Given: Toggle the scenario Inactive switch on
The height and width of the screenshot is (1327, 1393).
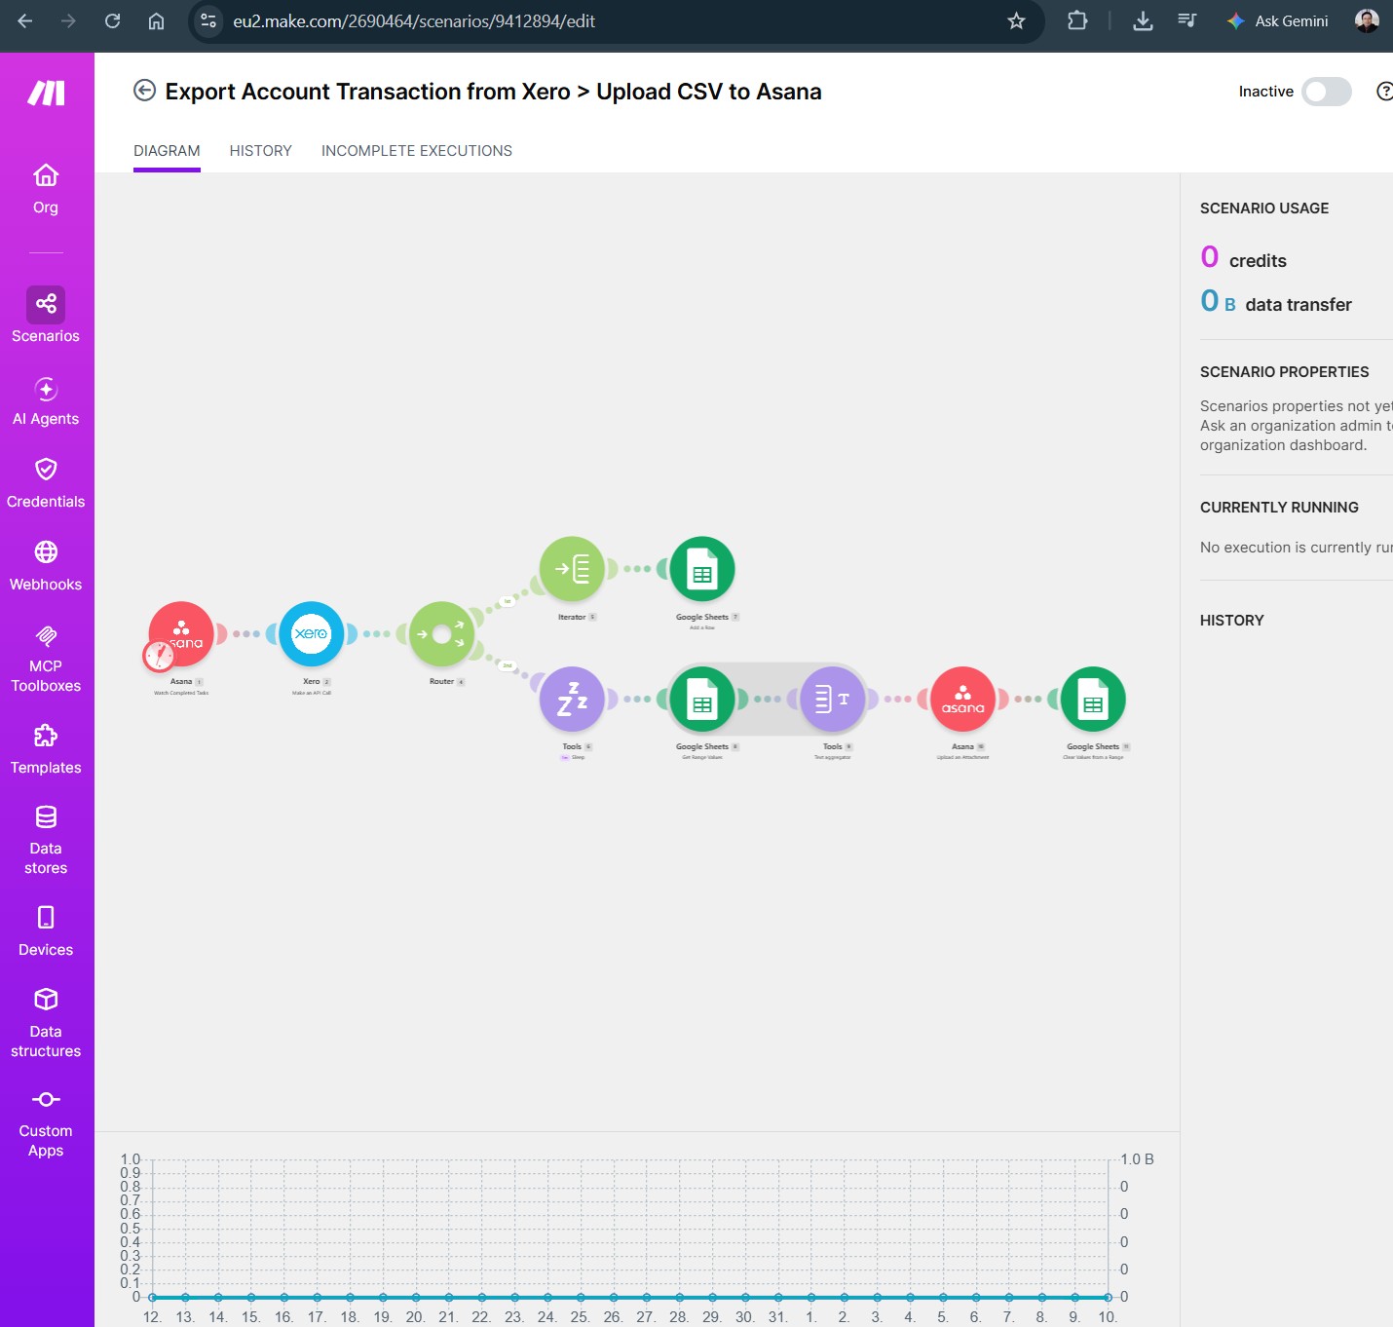Looking at the screenshot, I should (x=1327, y=92).
